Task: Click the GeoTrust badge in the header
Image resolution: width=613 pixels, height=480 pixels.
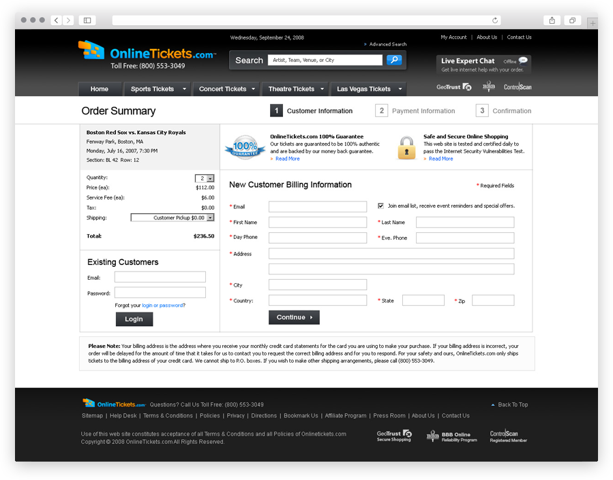Action: tap(454, 87)
